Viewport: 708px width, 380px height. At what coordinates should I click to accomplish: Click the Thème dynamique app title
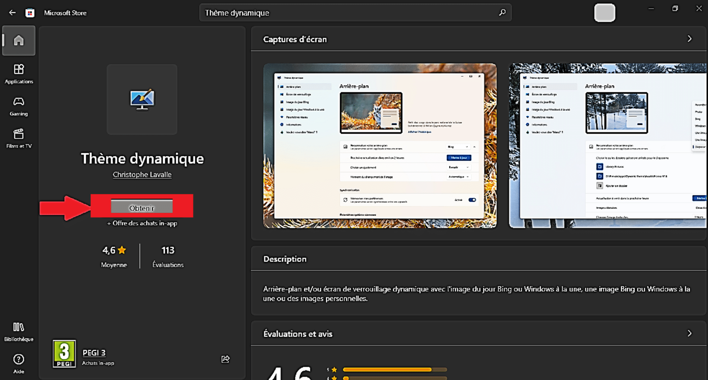(142, 159)
